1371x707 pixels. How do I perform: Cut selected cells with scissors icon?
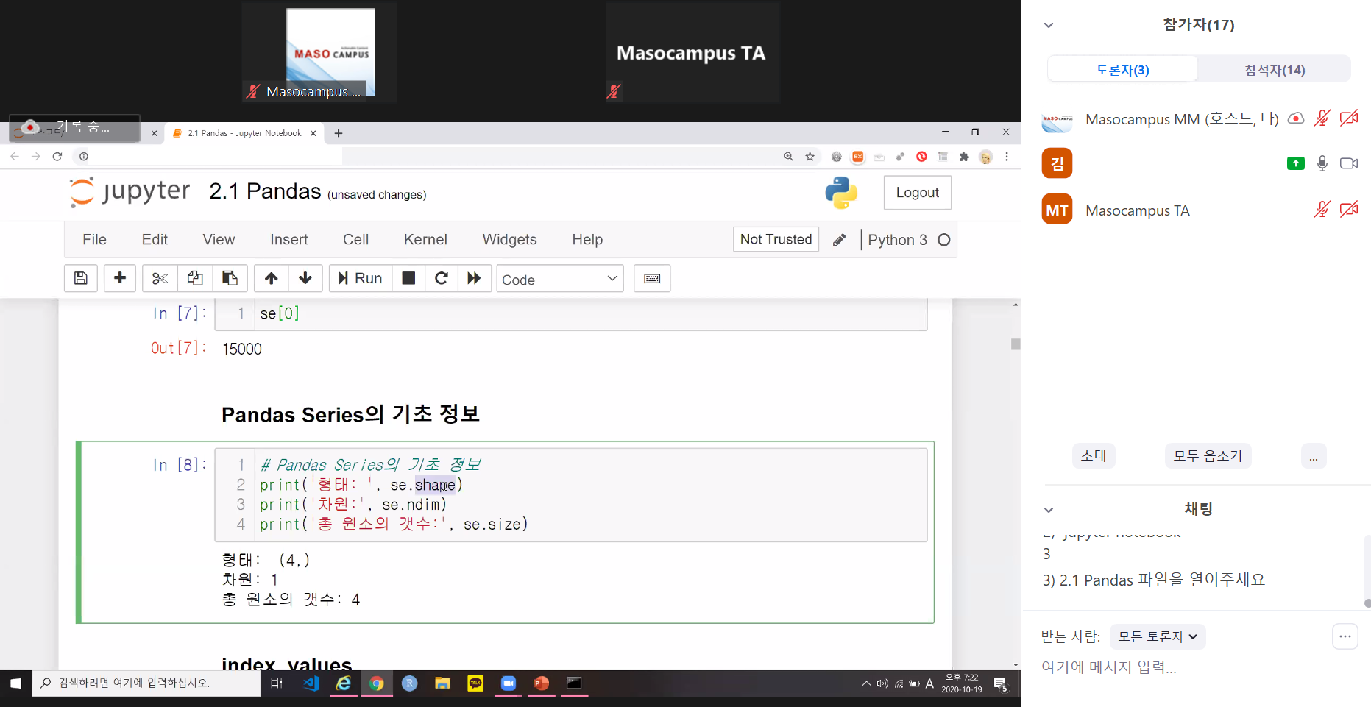pyautogui.click(x=160, y=278)
